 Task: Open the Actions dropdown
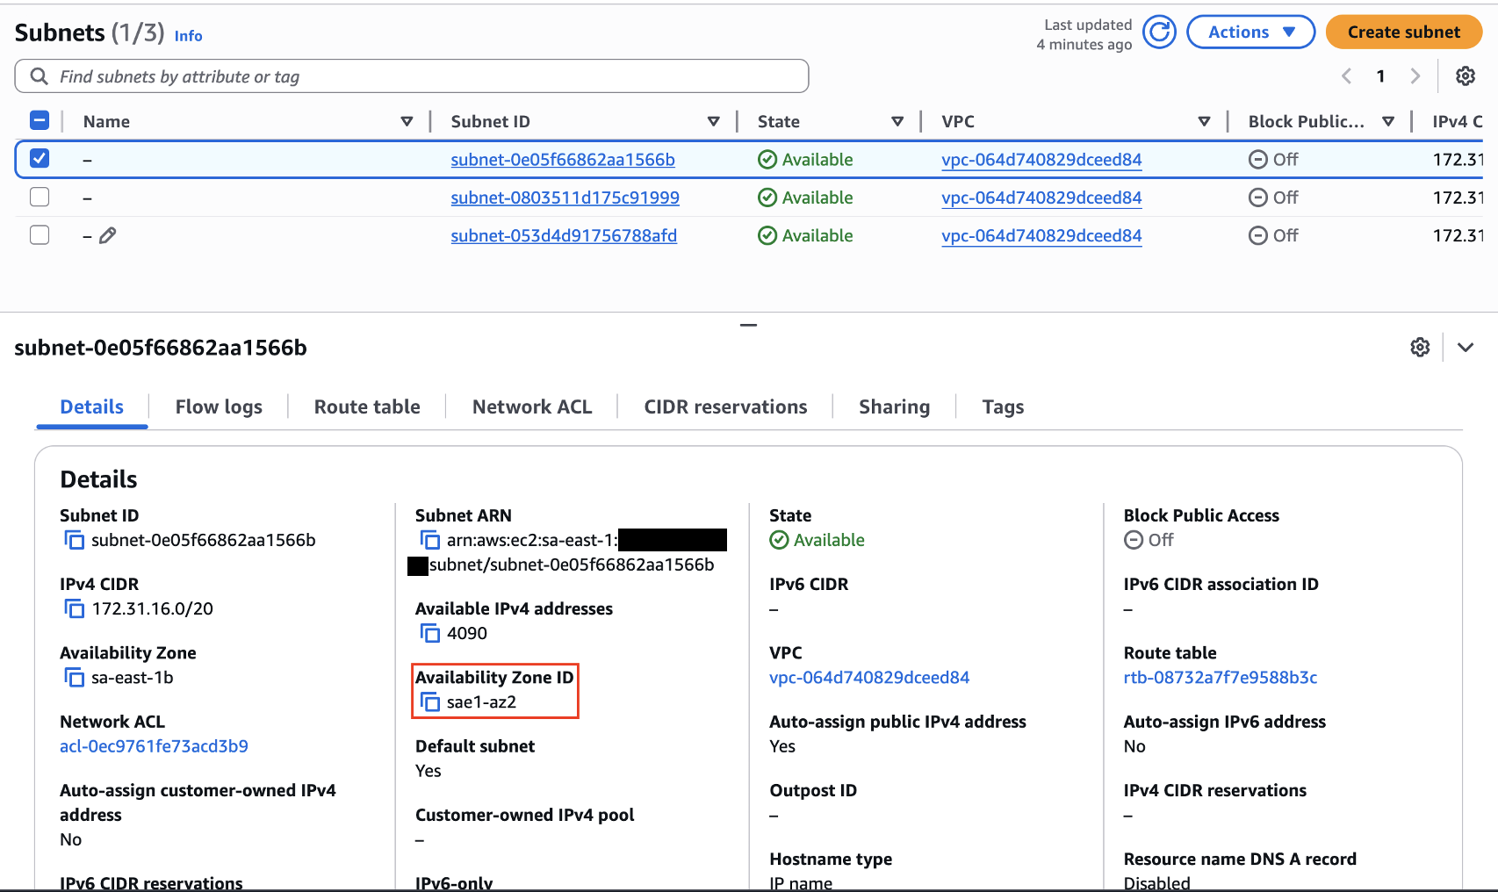click(x=1250, y=32)
